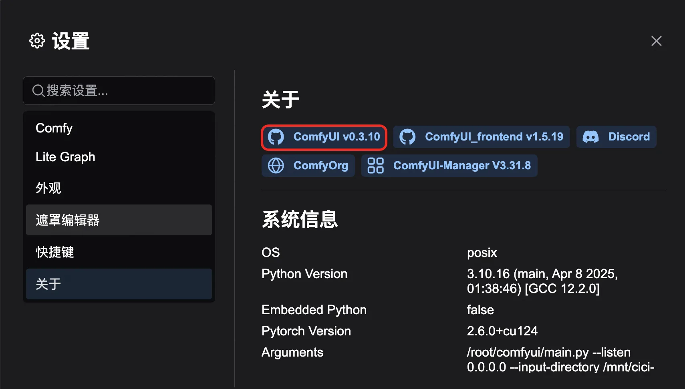Click the search magnifier icon
The height and width of the screenshot is (389, 685).
[x=38, y=91]
